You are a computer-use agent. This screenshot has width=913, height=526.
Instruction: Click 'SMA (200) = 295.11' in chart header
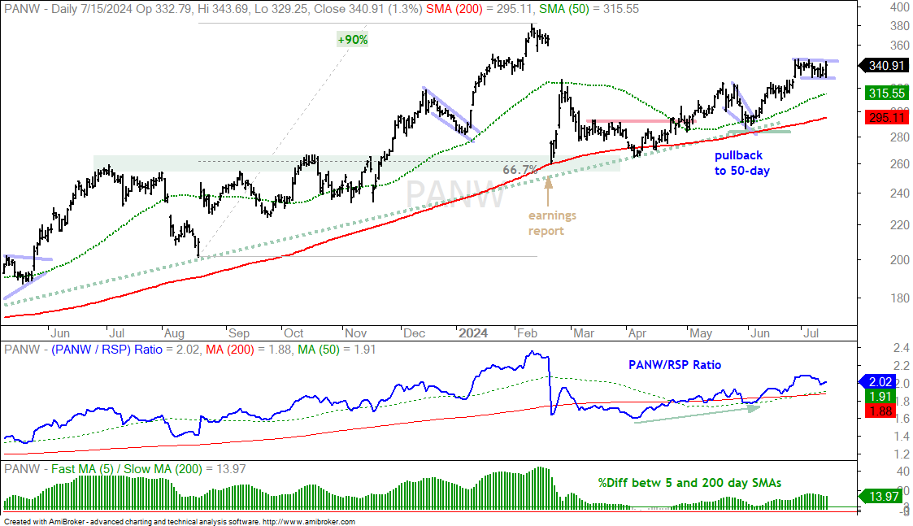click(x=480, y=9)
